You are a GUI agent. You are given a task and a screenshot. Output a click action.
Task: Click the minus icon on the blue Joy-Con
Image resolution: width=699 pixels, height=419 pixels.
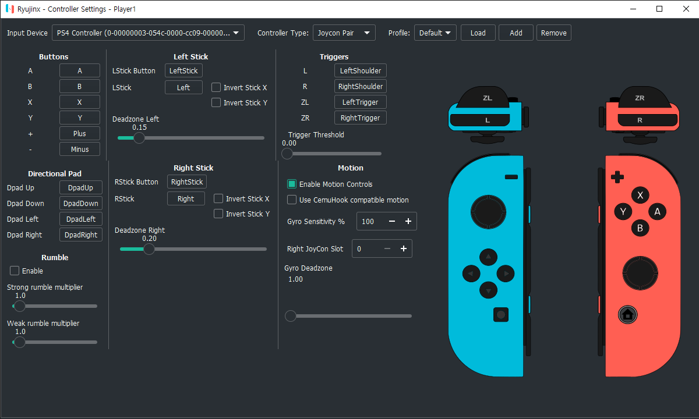(511, 177)
